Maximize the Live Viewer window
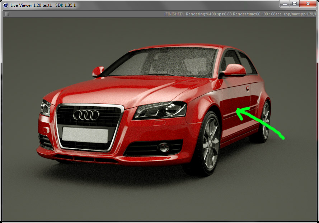This screenshot has width=319, height=223. pos(295,4)
